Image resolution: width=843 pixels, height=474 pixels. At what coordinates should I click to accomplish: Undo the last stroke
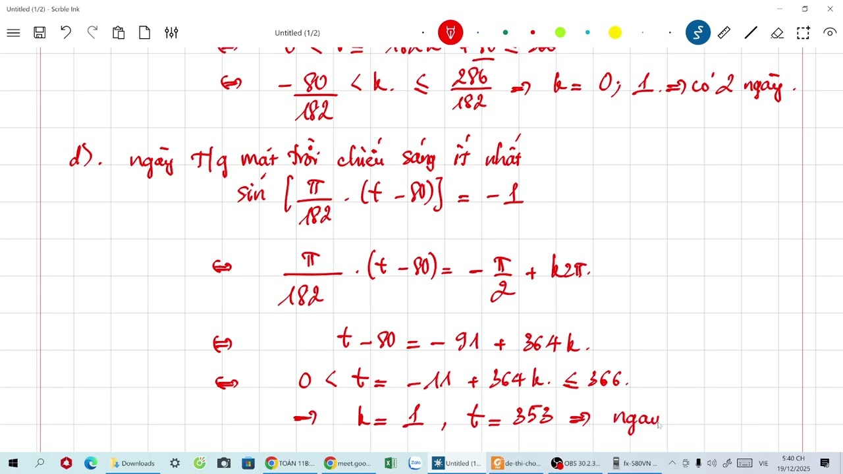point(66,32)
